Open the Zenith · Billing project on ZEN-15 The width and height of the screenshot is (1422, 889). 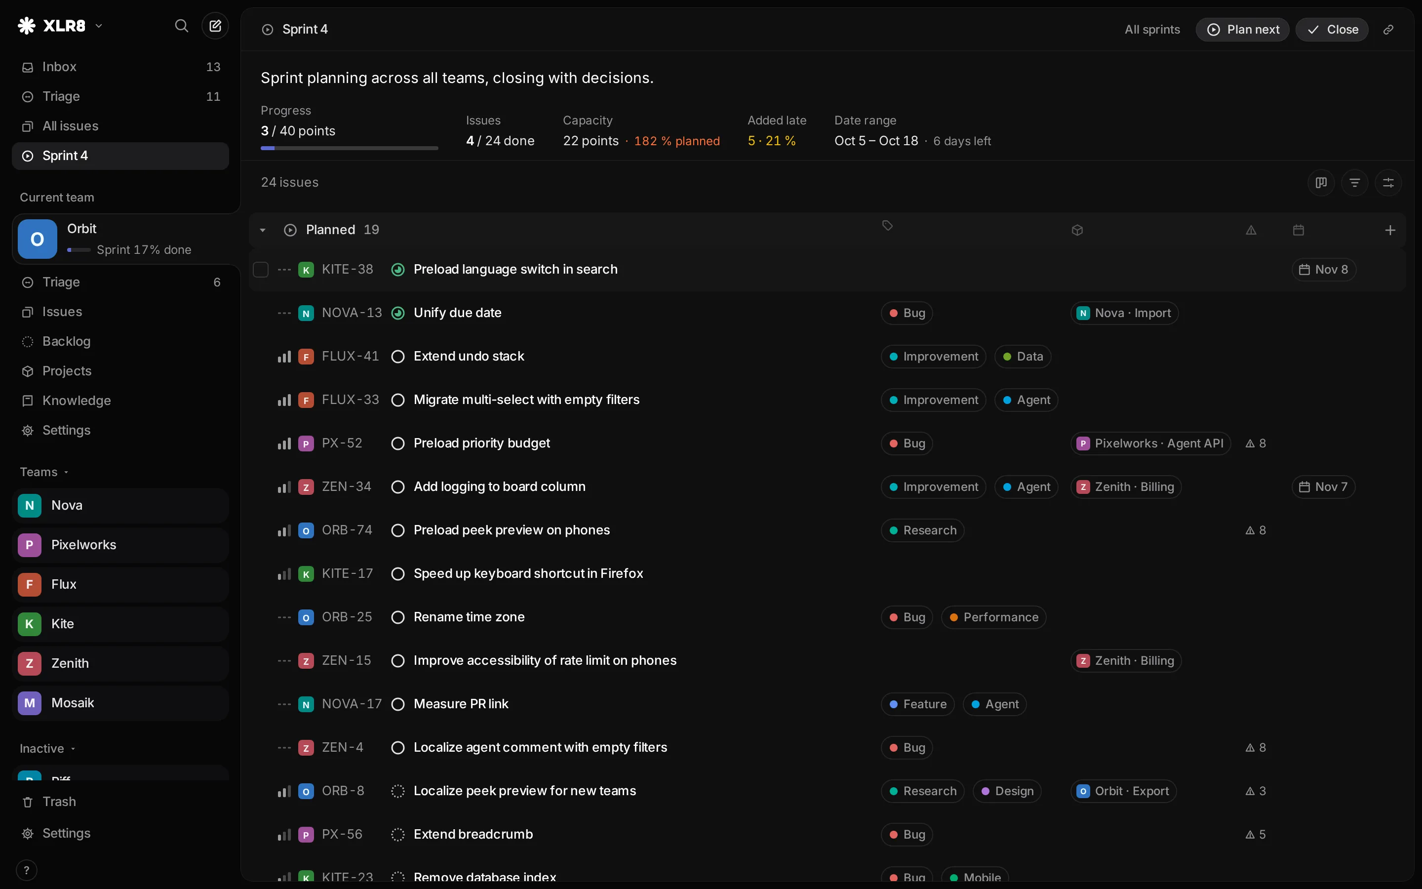pyautogui.click(x=1126, y=661)
